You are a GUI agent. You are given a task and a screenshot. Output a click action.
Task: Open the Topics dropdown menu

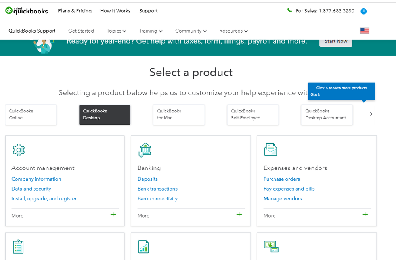tap(116, 31)
